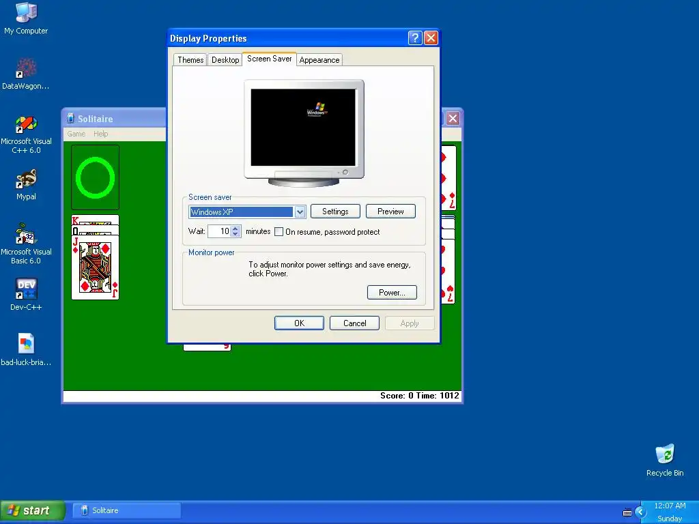This screenshot has width=699, height=524.
Task: Click the Solitaire window title bar icon
Action: (70, 118)
